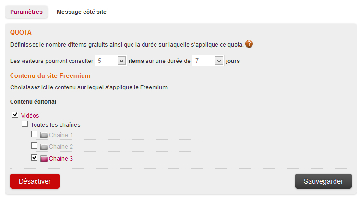Click the Chaîne 3 label
The height and width of the screenshot is (199, 359).
pyautogui.click(x=61, y=158)
